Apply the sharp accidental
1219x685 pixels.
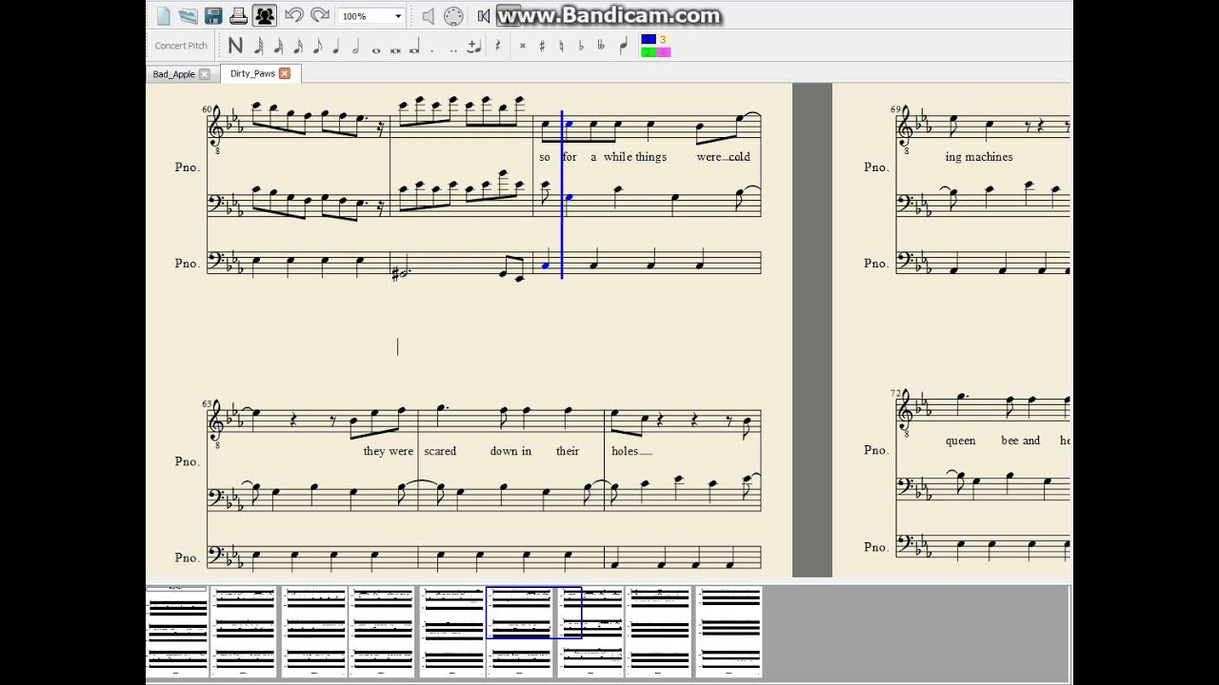542,46
